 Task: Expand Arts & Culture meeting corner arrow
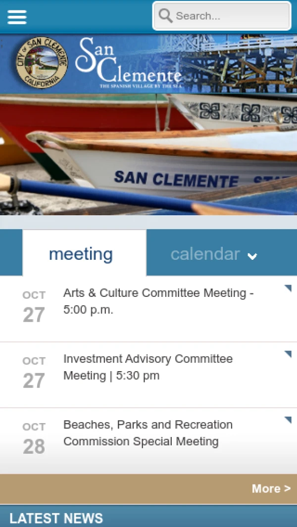pos(288,288)
